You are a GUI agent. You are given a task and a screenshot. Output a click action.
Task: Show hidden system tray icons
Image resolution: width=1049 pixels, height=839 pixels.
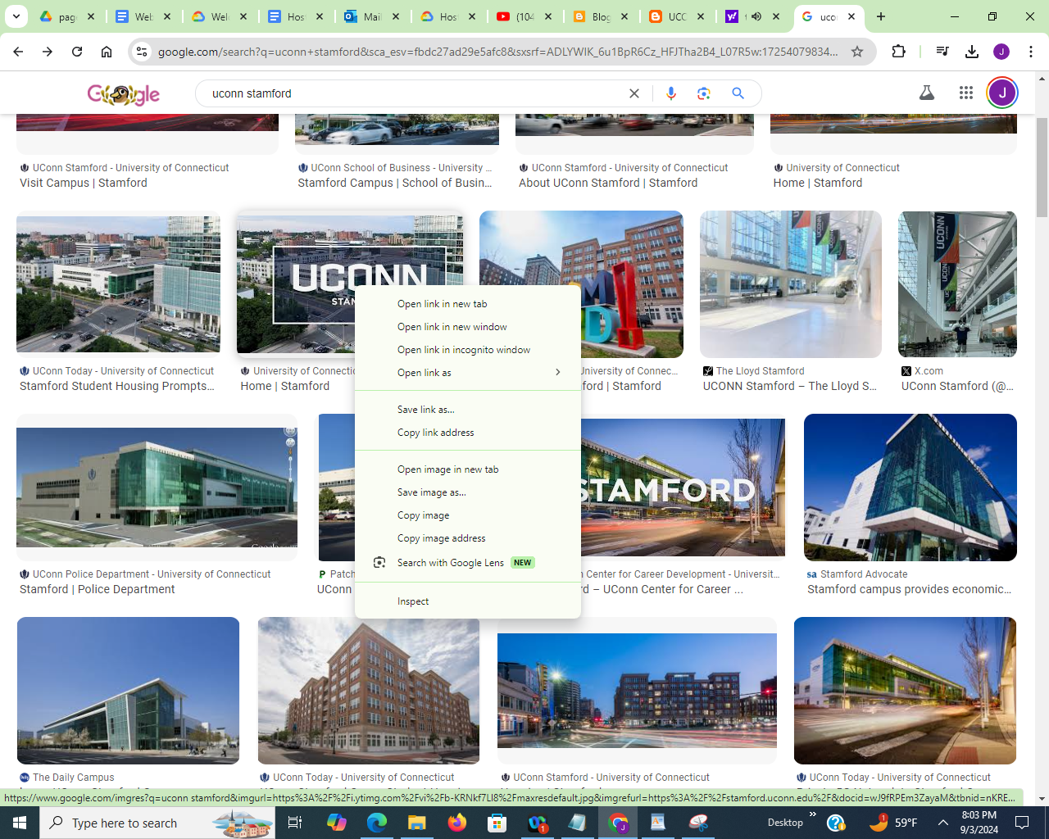tap(943, 823)
